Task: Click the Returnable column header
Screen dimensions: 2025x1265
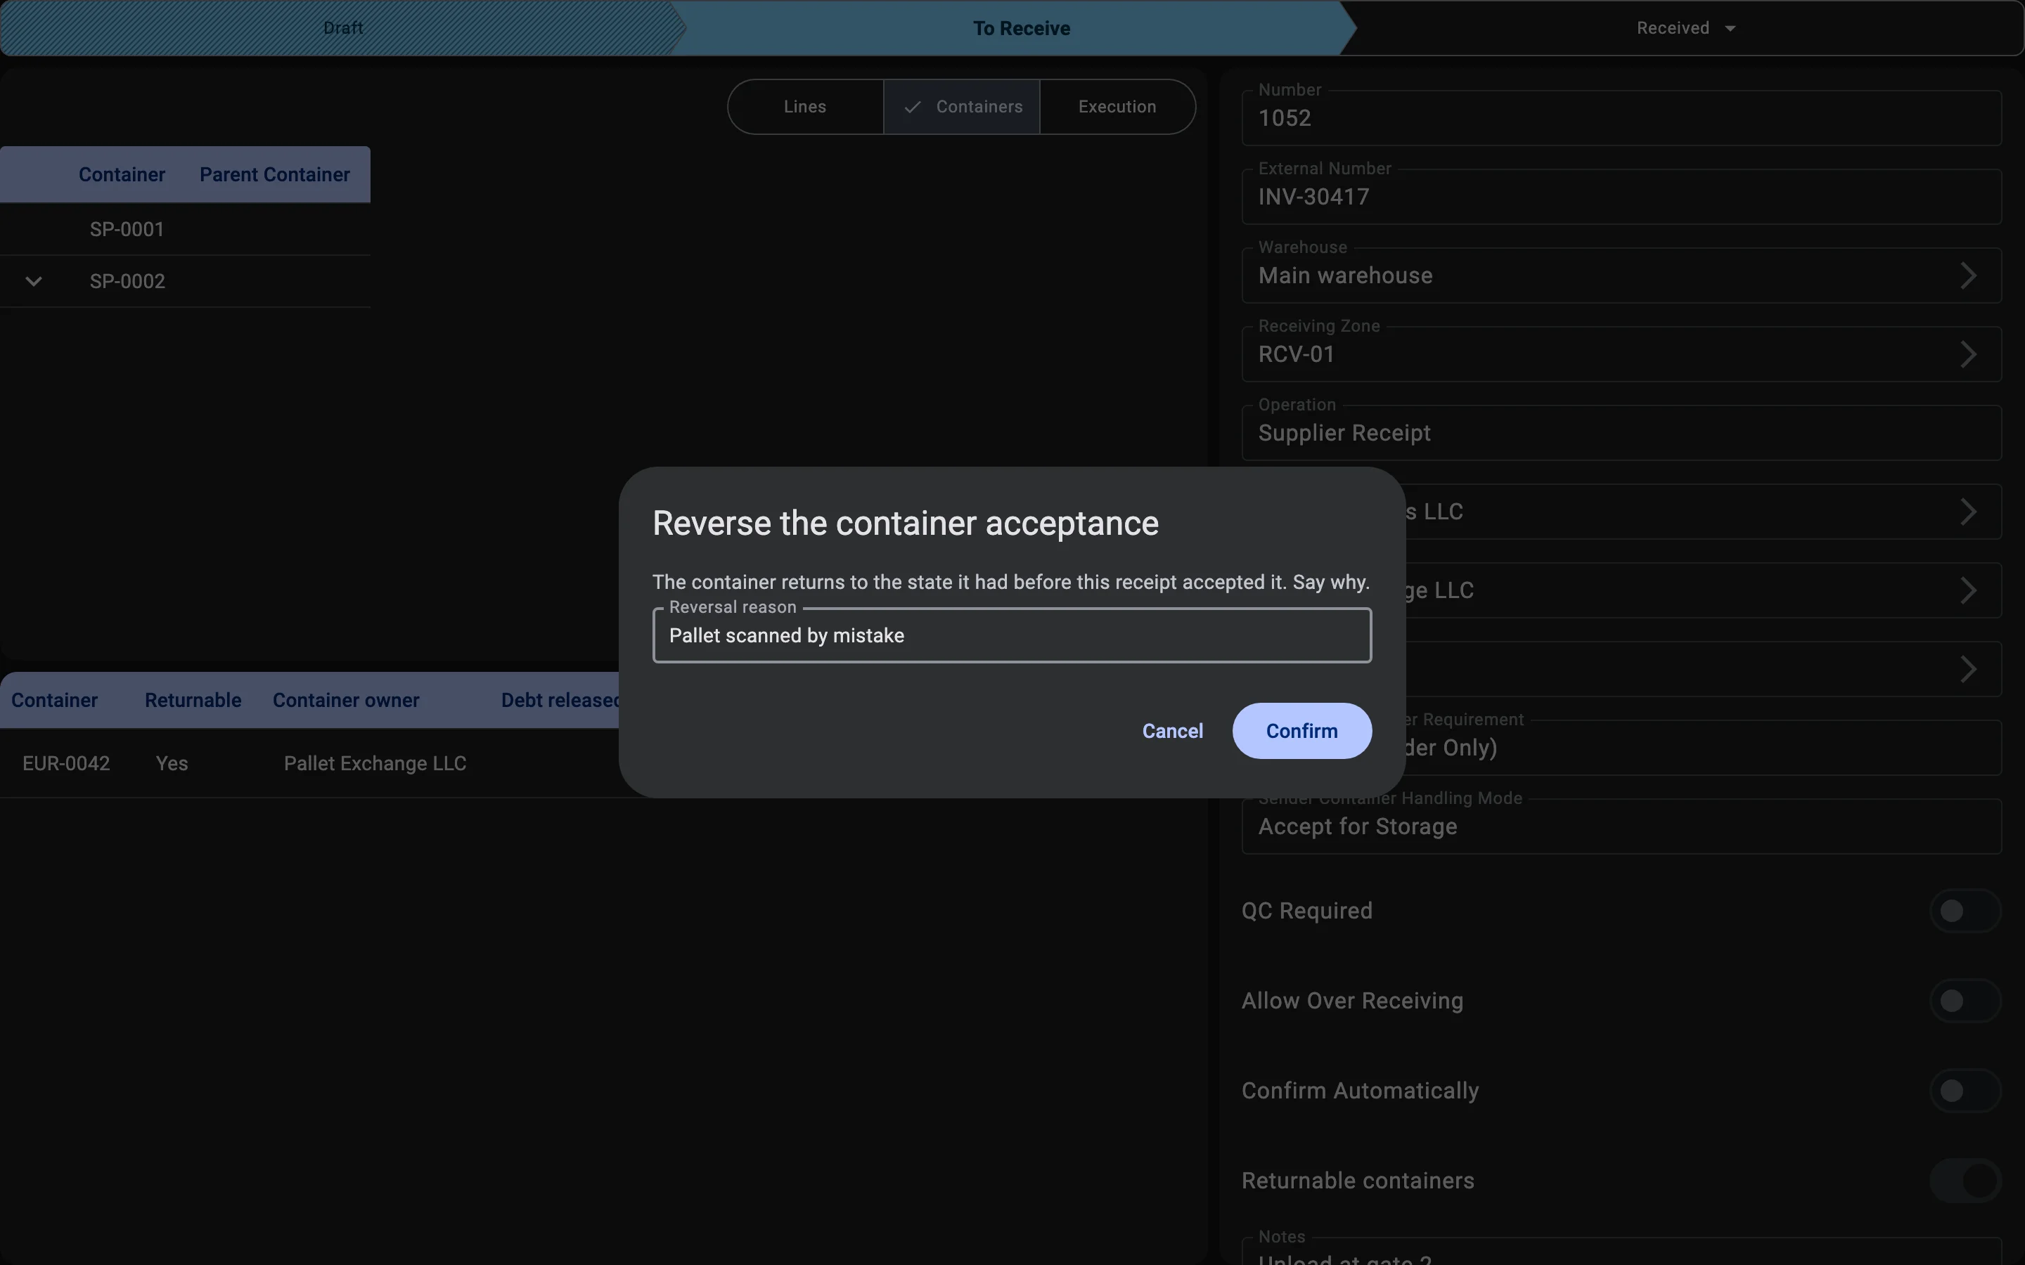Action: pyautogui.click(x=193, y=700)
